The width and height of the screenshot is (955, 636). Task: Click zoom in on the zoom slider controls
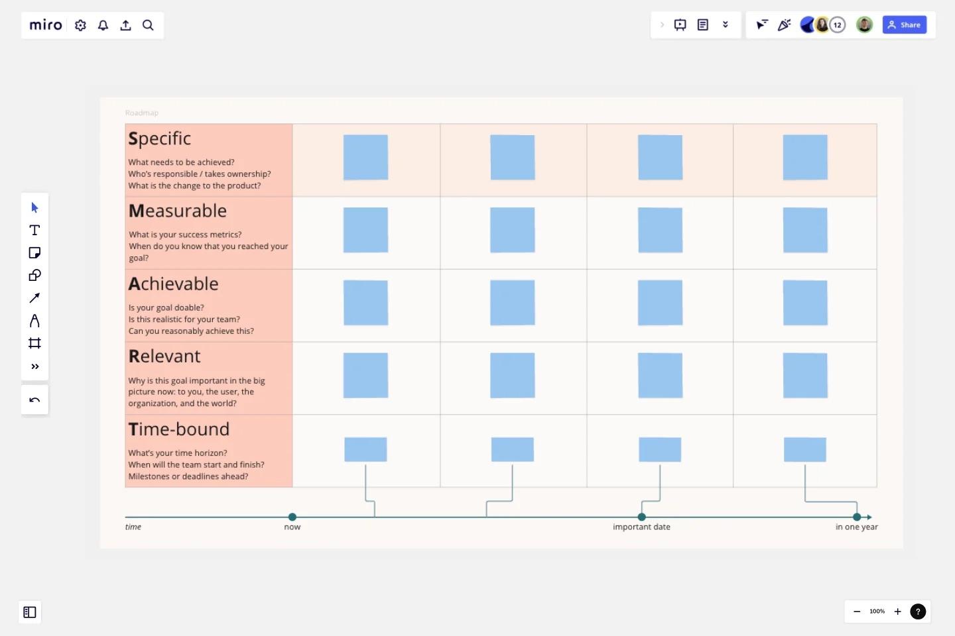point(897,611)
